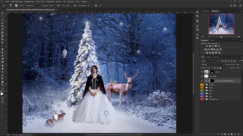Viewport: 243px width, 136px height.
Task: Hide the Christmas Tree group
Action: pos(202,99)
